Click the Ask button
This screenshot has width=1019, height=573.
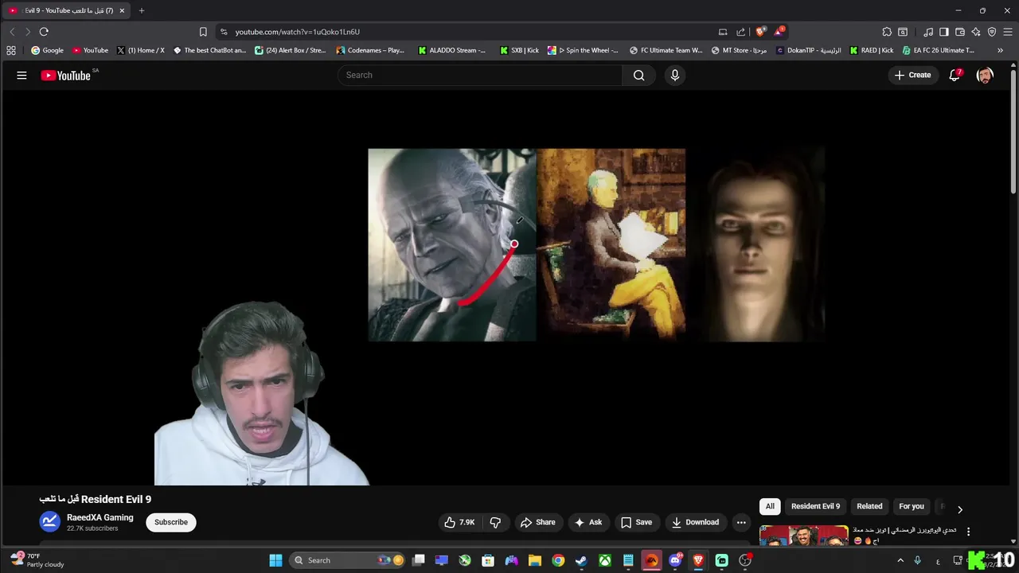point(588,522)
